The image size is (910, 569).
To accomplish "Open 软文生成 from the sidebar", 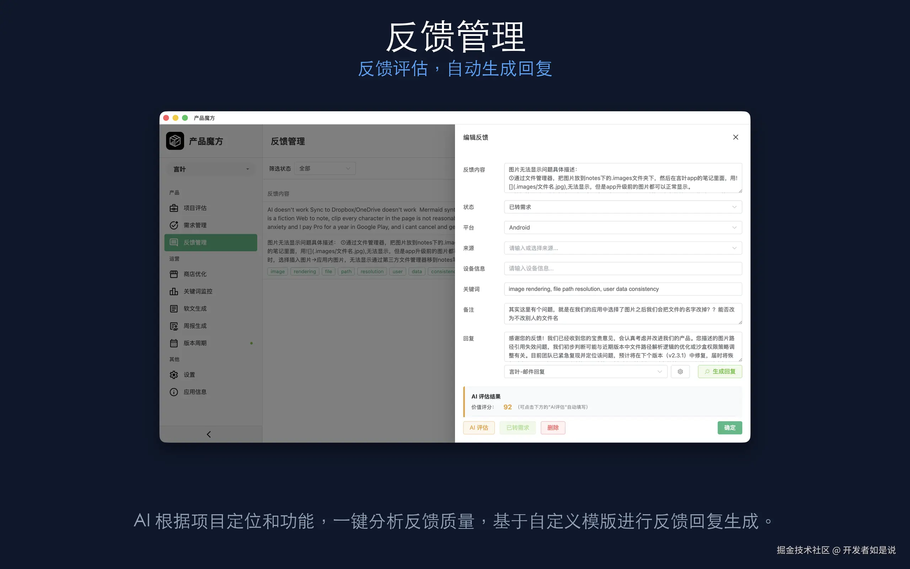I will click(210, 309).
